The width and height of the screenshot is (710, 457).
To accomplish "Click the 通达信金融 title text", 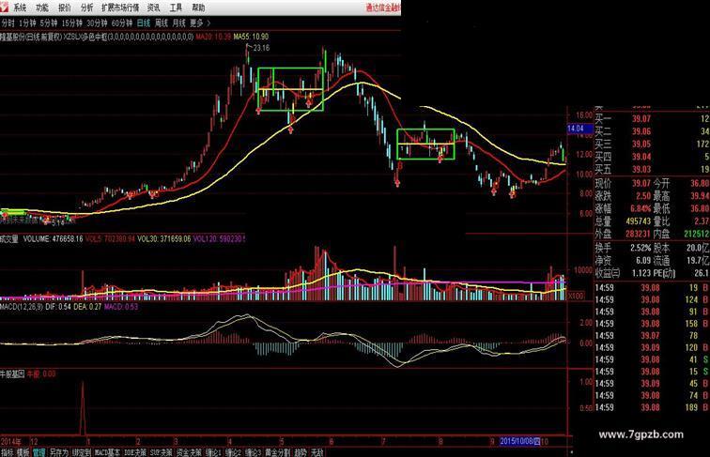I will [x=383, y=8].
